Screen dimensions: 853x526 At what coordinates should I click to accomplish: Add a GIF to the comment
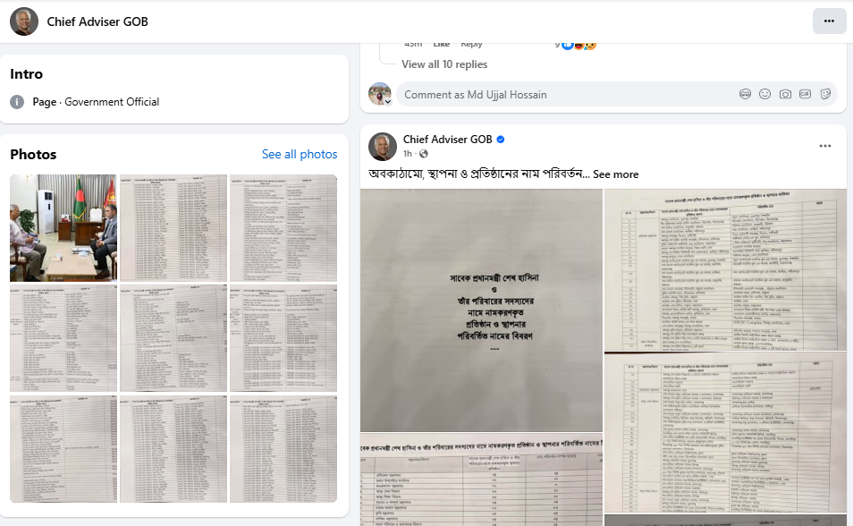pos(805,94)
